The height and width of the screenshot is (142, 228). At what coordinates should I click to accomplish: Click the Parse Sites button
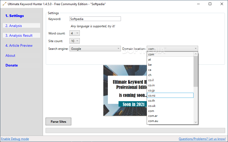pyautogui.click(x=58, y=121)
